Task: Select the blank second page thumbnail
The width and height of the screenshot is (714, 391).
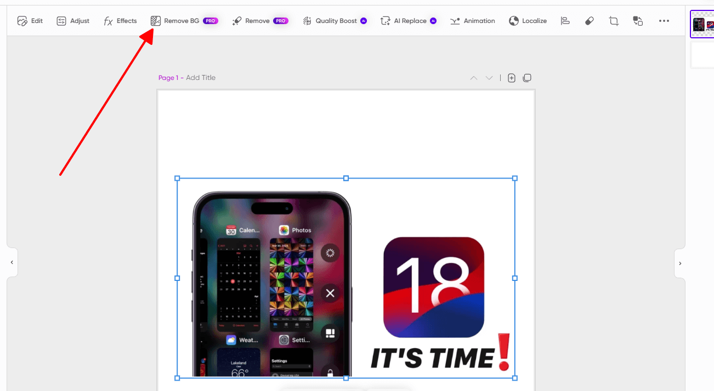Action: [702, 55]
